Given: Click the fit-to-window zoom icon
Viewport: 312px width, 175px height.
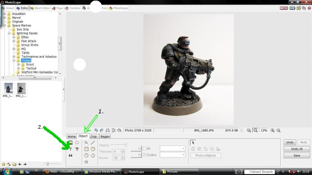Looking at the screenshot, I should point(255,130).
